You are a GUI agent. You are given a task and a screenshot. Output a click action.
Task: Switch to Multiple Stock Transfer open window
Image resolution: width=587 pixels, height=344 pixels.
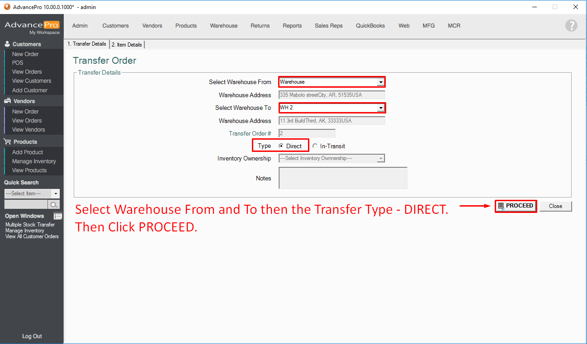pos(30,225)
